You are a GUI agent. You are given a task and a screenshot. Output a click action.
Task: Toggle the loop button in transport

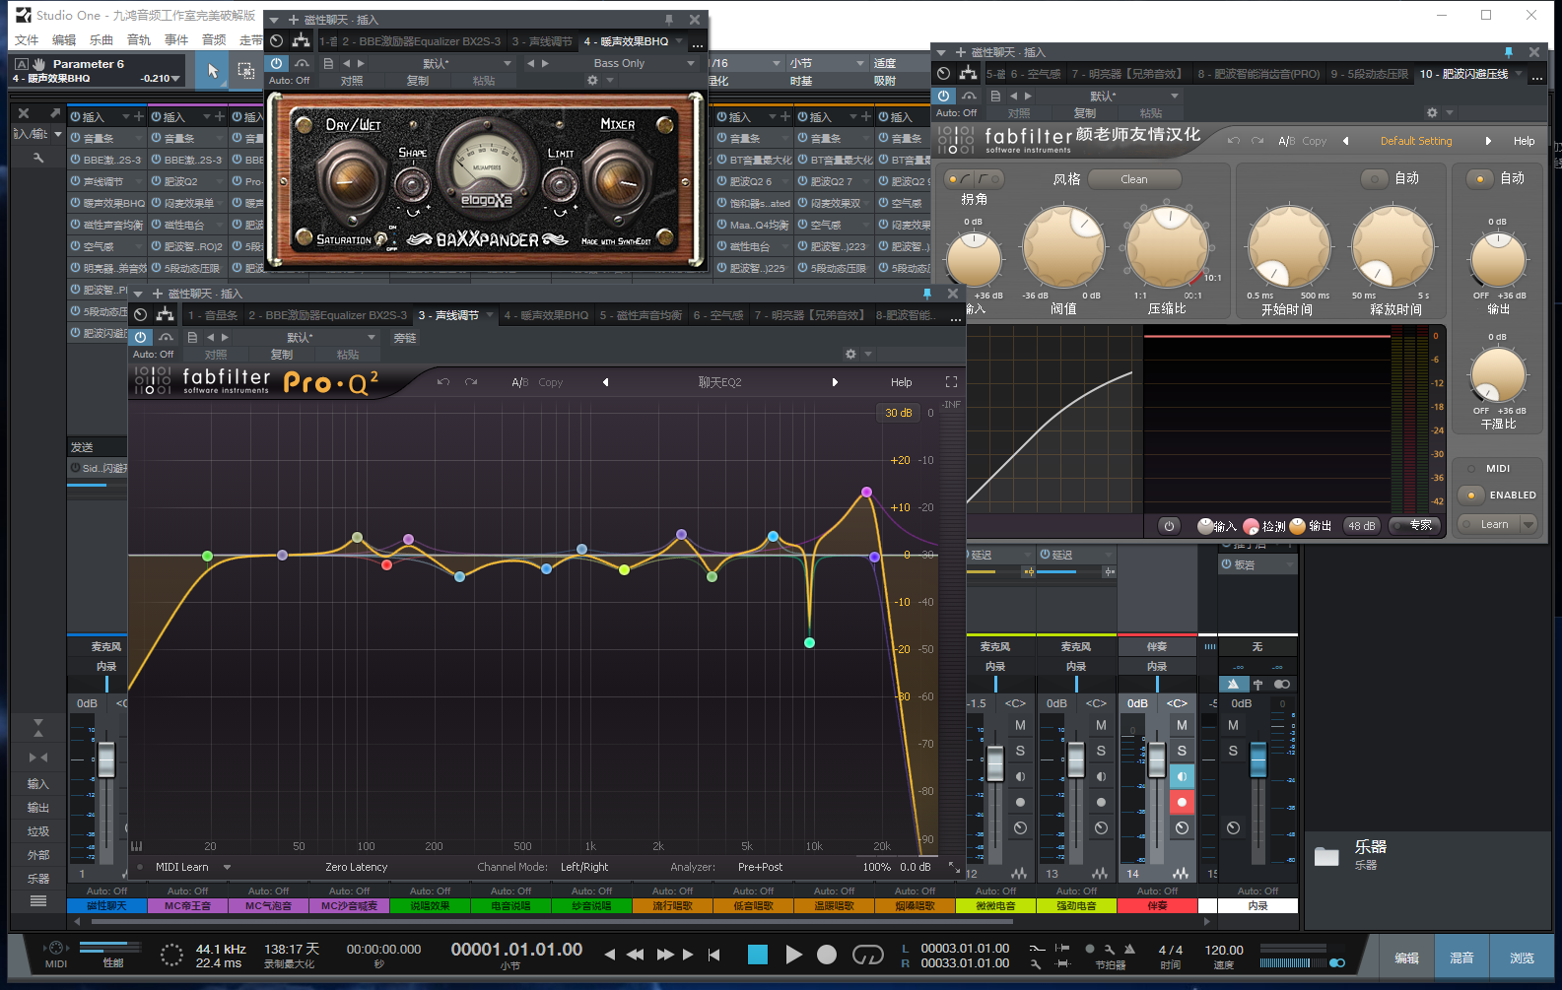pyautogui.click(x=867, y=955)
